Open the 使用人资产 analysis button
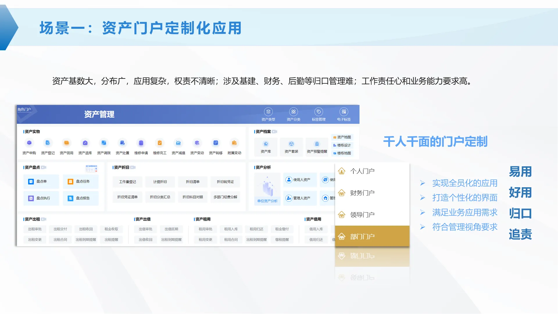558x314 pixels. [x=300, y=180]
